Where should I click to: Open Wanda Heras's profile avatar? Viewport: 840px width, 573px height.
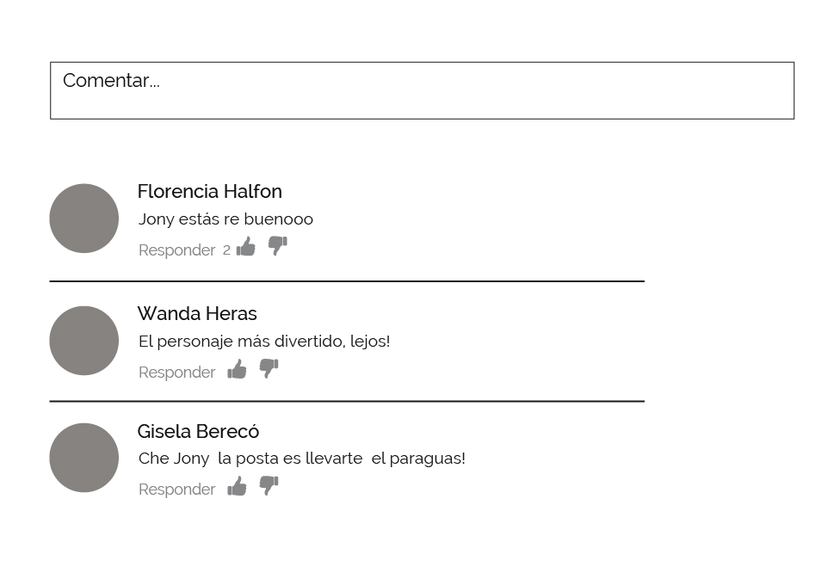[x=84, y=341]
